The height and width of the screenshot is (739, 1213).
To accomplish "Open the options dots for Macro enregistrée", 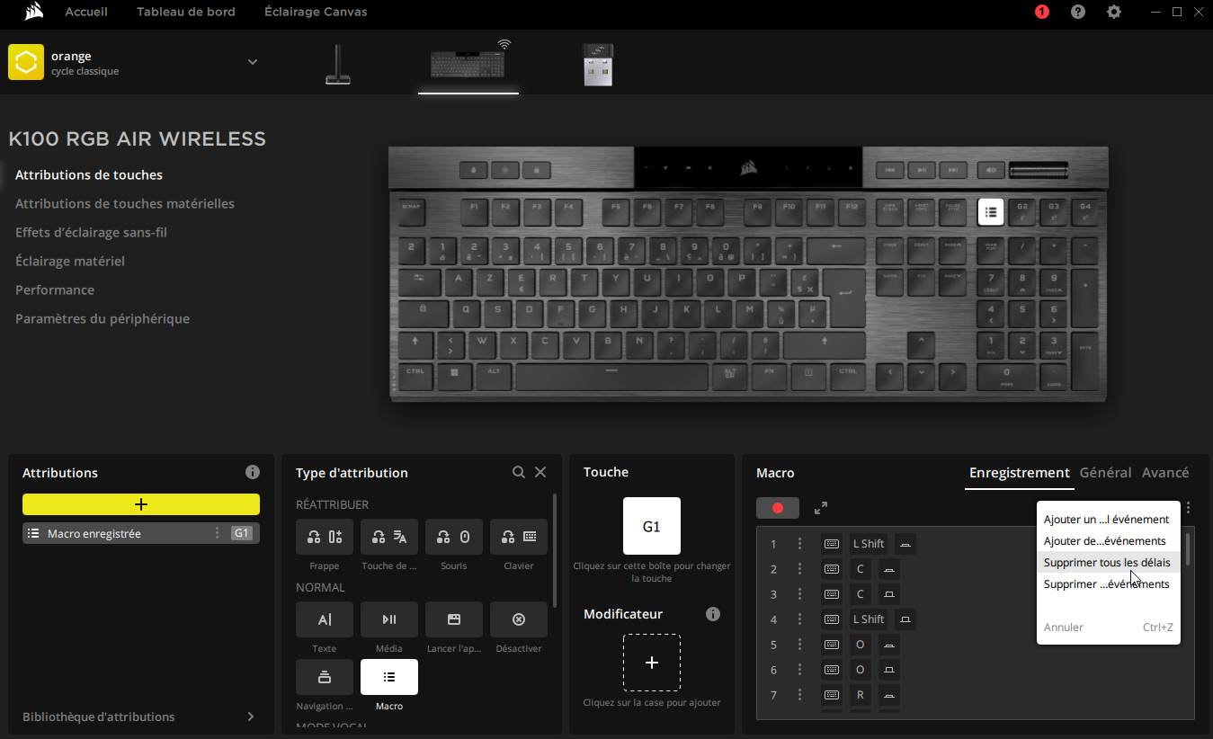I will pyautogui.click(x=217, y=533).
